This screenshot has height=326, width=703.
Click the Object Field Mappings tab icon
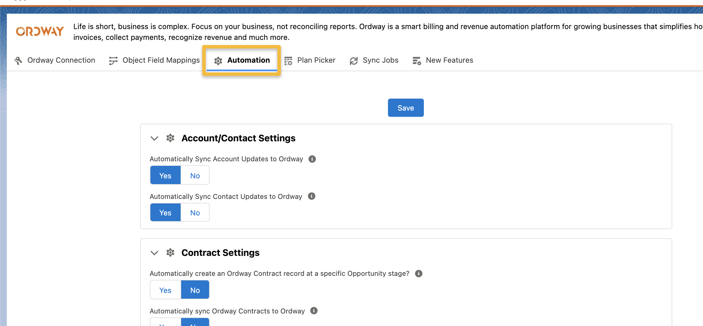pyautogui.click(x=113, y=60)
